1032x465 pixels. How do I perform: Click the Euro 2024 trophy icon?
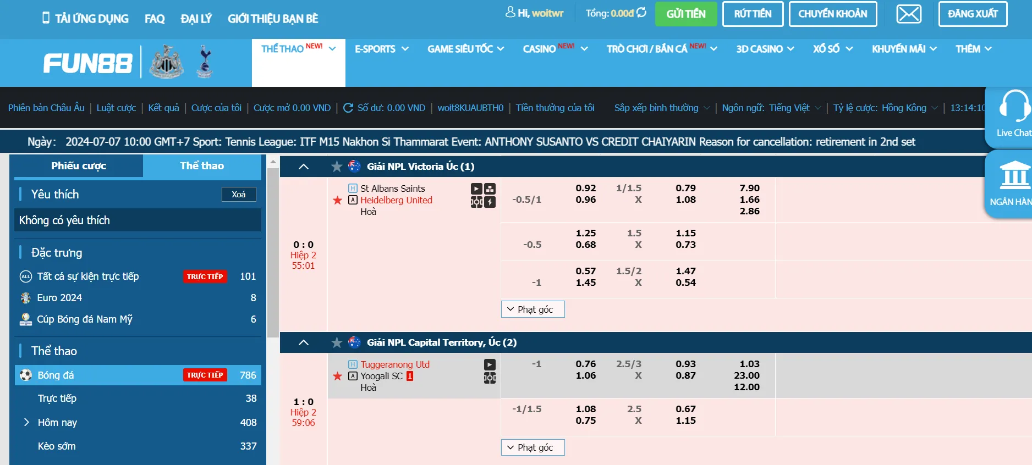pyautogui.click(x=26, y=298)
